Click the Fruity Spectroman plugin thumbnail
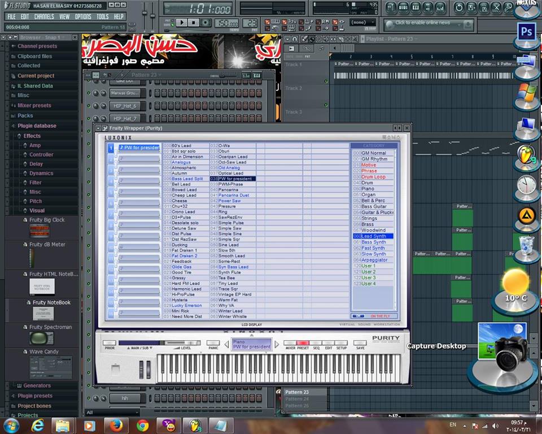Screen dimensions: 542x434 (x=41, y=338)
